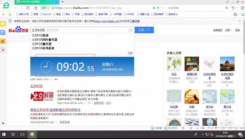The width and height of the screenshot is (245, 139).
Task: Open the 淘宝 bookmark
Action: (x=57, y=14)
